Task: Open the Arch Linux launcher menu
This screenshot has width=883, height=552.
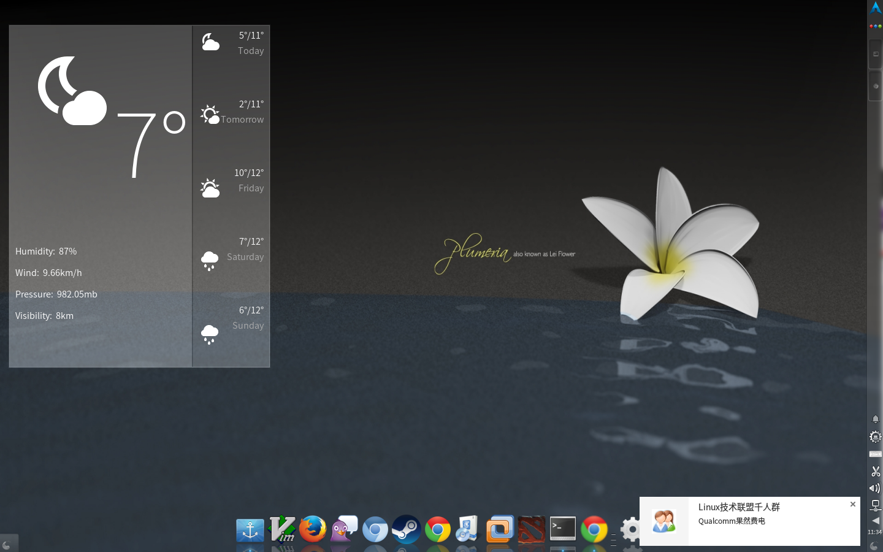Action: click(x=876, y=8)
